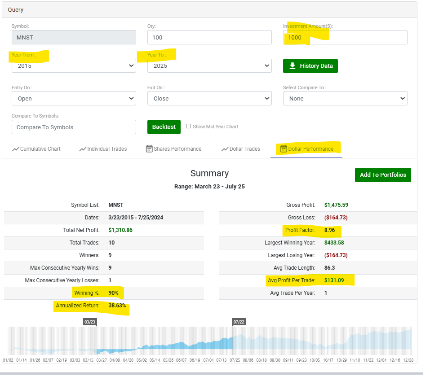Click the History Data button
Image resolution: width=430 pixels, height=376 pixels.
pos(310,66)
